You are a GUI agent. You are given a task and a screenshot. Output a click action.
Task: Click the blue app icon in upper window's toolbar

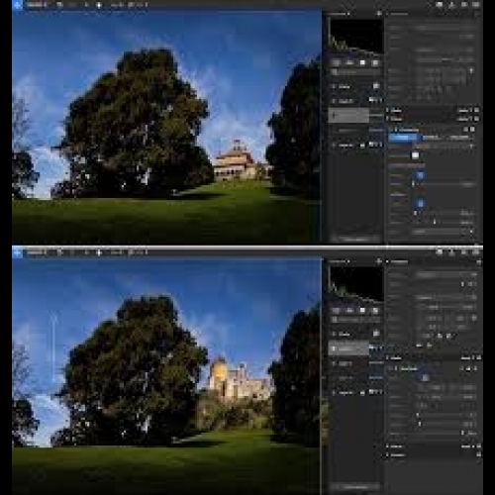pyautogui.click(x=17, y=5)
